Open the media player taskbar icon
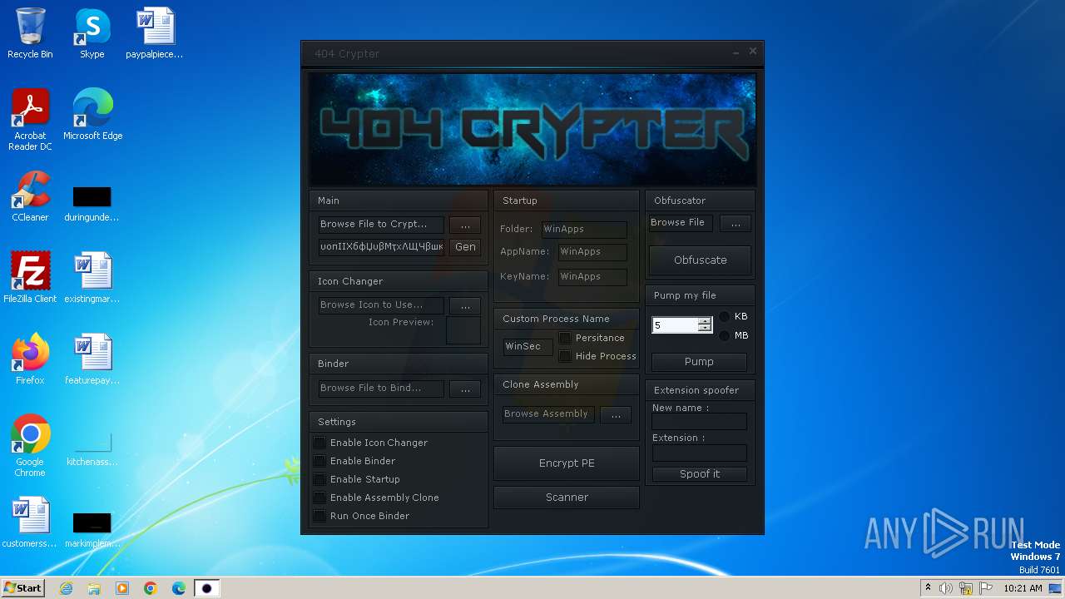 (122, 588)
